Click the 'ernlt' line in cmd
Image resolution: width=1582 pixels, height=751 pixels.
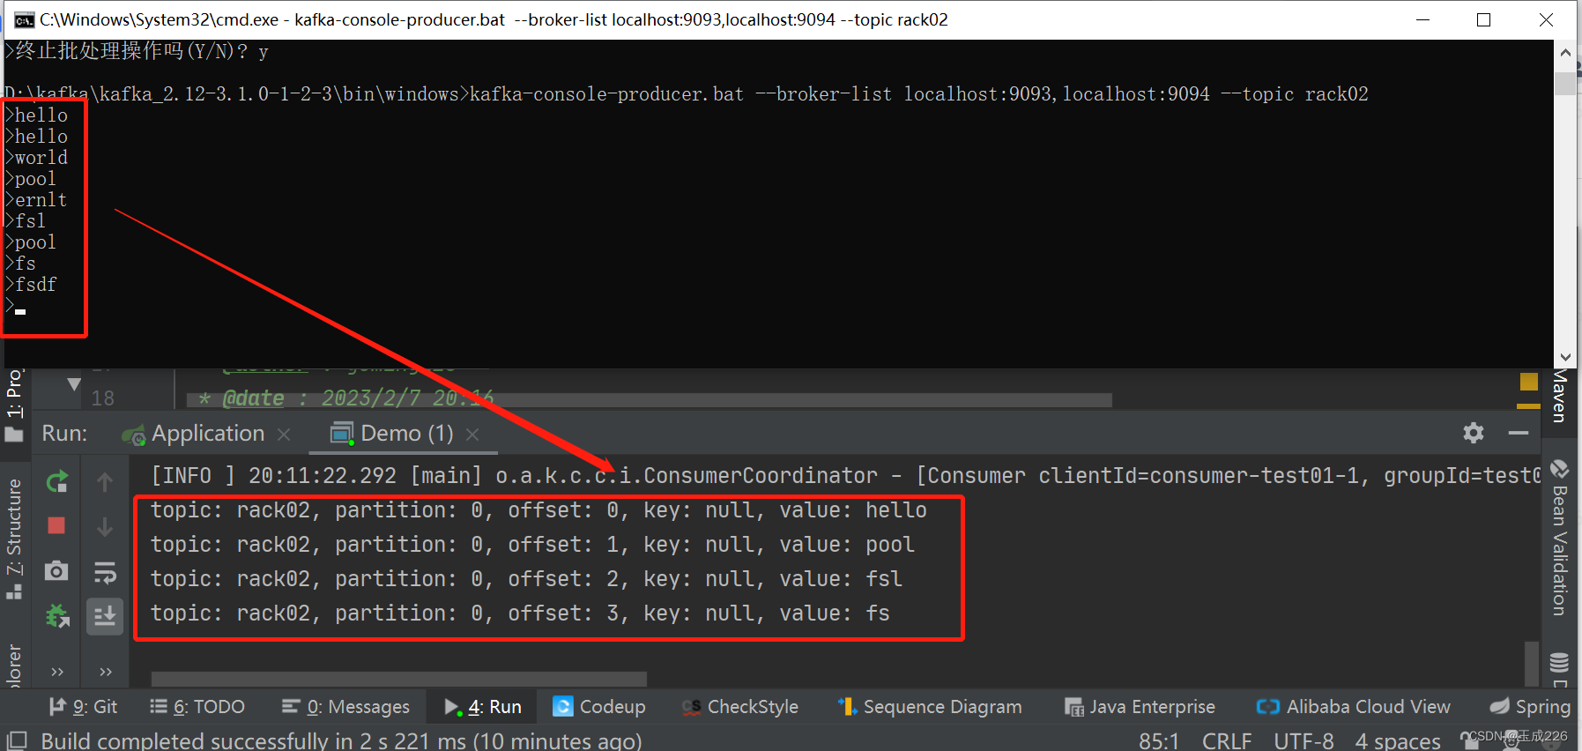(x=36, y=200)
